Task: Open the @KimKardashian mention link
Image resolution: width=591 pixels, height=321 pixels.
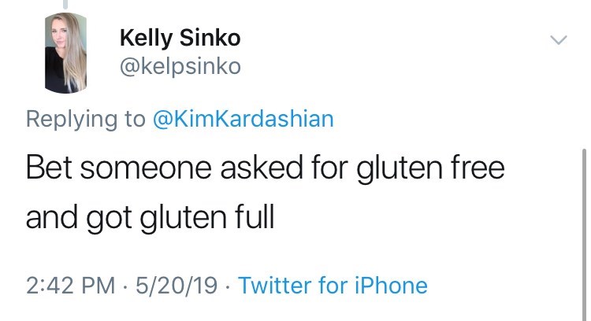Action: pos(243,119)
